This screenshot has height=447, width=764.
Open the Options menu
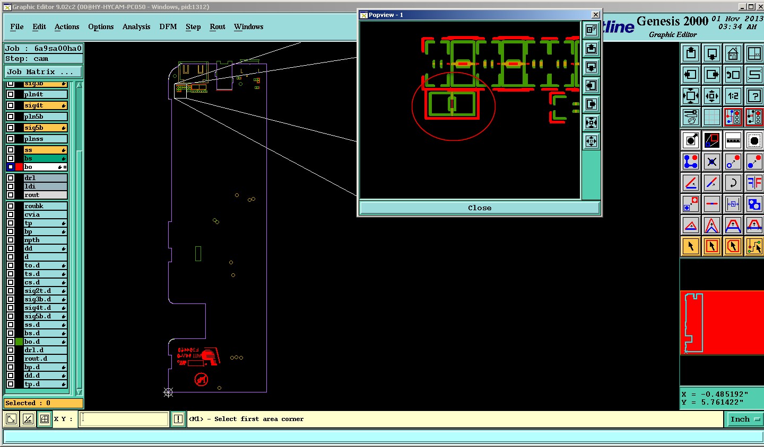point(101,26)
